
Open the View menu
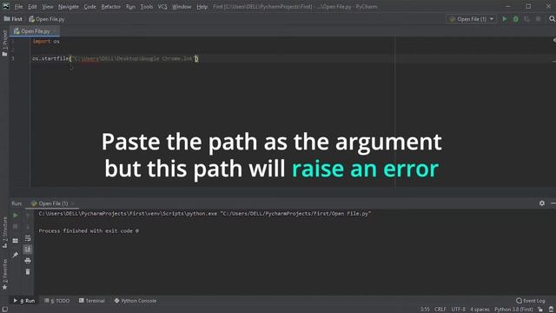pyautogui.click(x=48, y=7)
